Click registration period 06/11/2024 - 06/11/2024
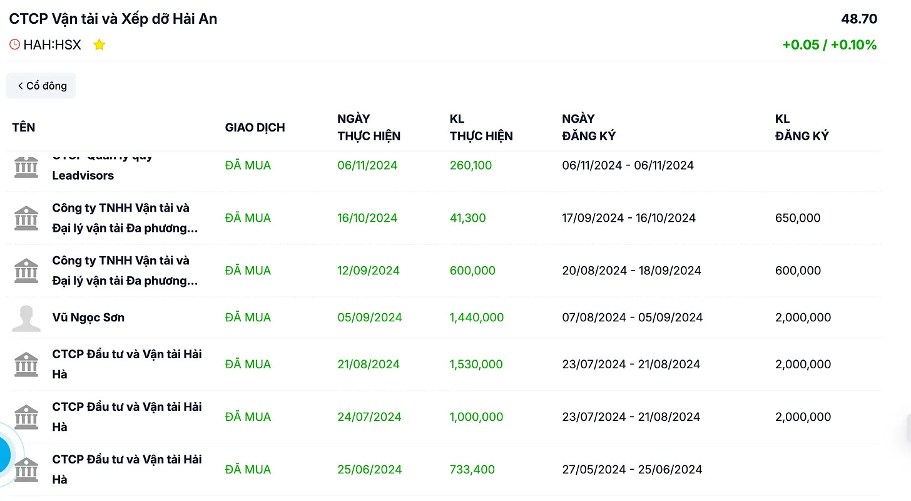Viewport: 911px width, 501px height. 628,165
